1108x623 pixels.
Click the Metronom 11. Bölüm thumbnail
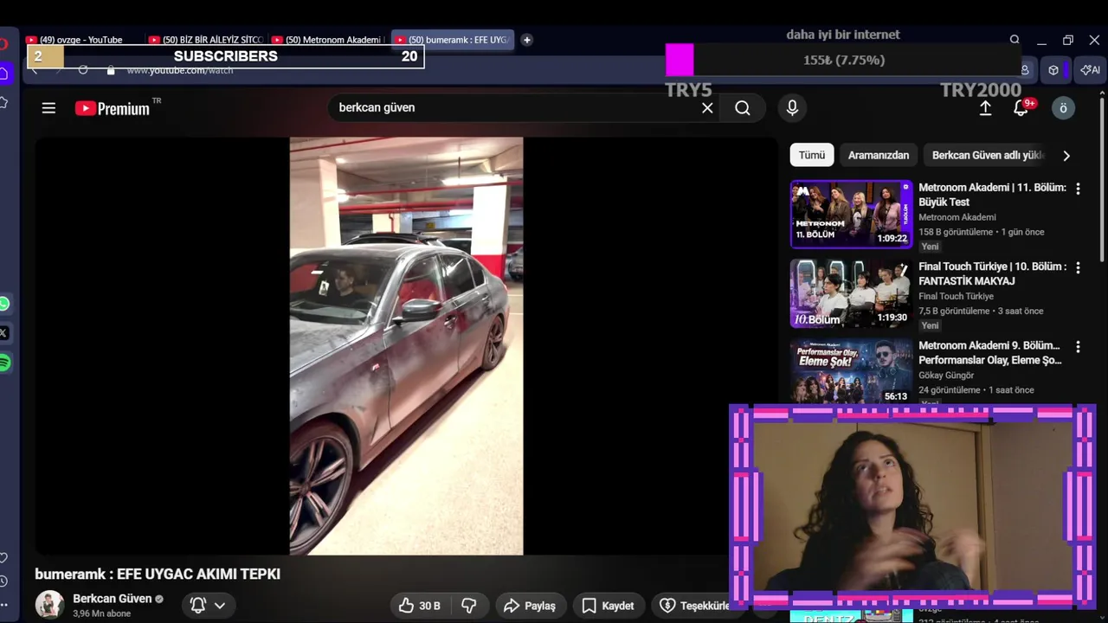851,214
